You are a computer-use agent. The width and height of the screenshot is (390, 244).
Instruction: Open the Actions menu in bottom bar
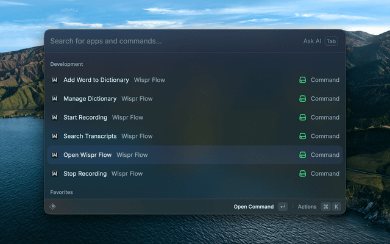pyautogui.click(x=307, y=207)
